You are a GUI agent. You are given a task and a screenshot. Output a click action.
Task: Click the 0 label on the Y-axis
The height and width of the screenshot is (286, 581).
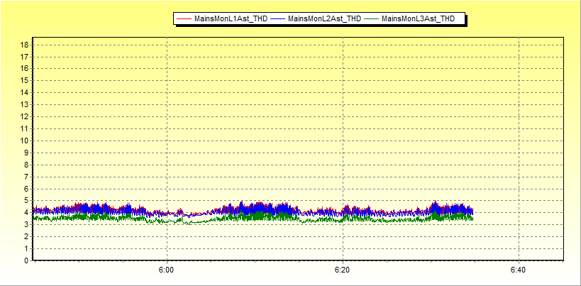[26, 260]
